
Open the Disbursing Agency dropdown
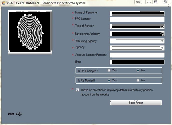tap(162, 41)
